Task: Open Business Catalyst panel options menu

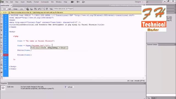Action: [x=175, y=45]
